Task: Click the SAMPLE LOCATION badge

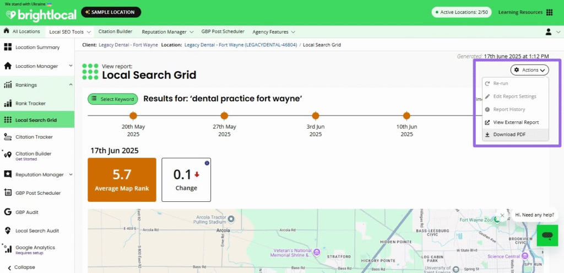Action: 111,12
